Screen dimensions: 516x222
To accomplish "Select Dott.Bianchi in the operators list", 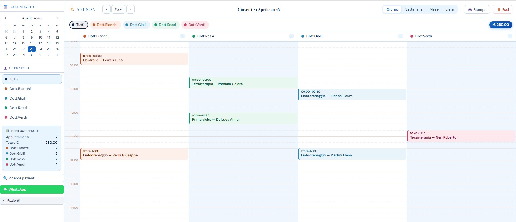I will point(32,89).
